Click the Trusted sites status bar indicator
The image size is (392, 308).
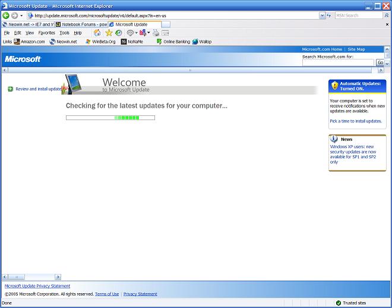pos(351,303)
